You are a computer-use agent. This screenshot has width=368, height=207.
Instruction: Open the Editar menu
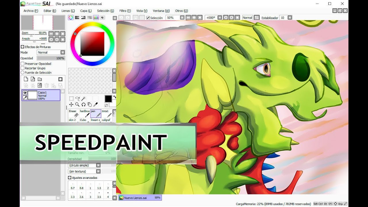(x=49, y=11)
